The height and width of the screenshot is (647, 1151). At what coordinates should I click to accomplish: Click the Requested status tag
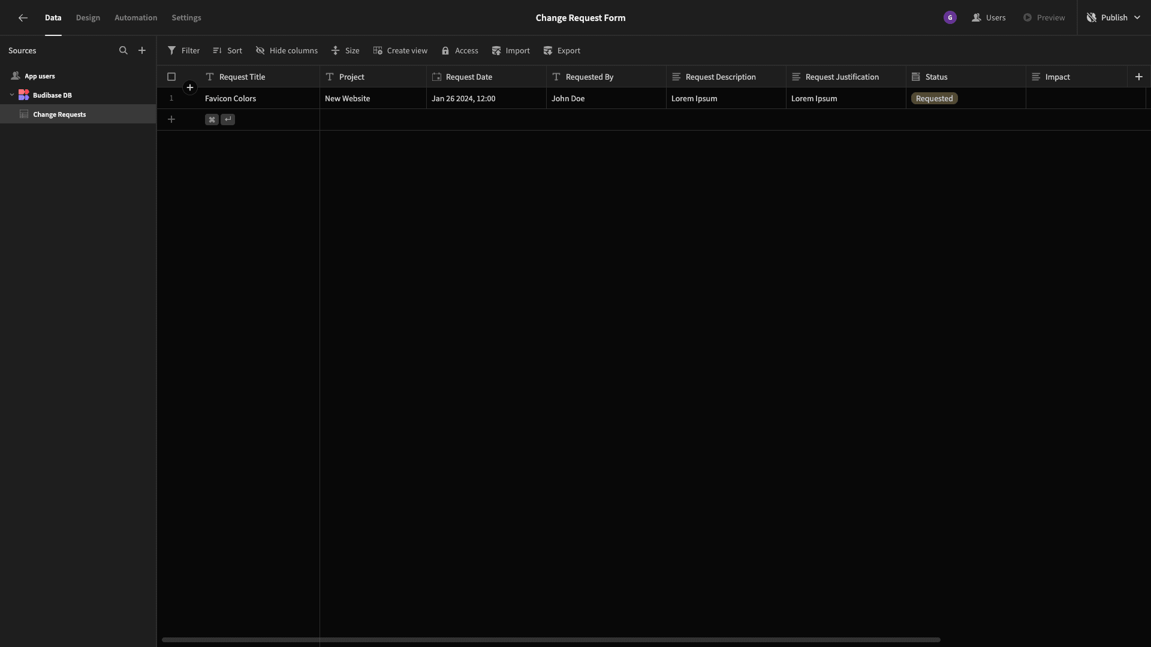934,98
